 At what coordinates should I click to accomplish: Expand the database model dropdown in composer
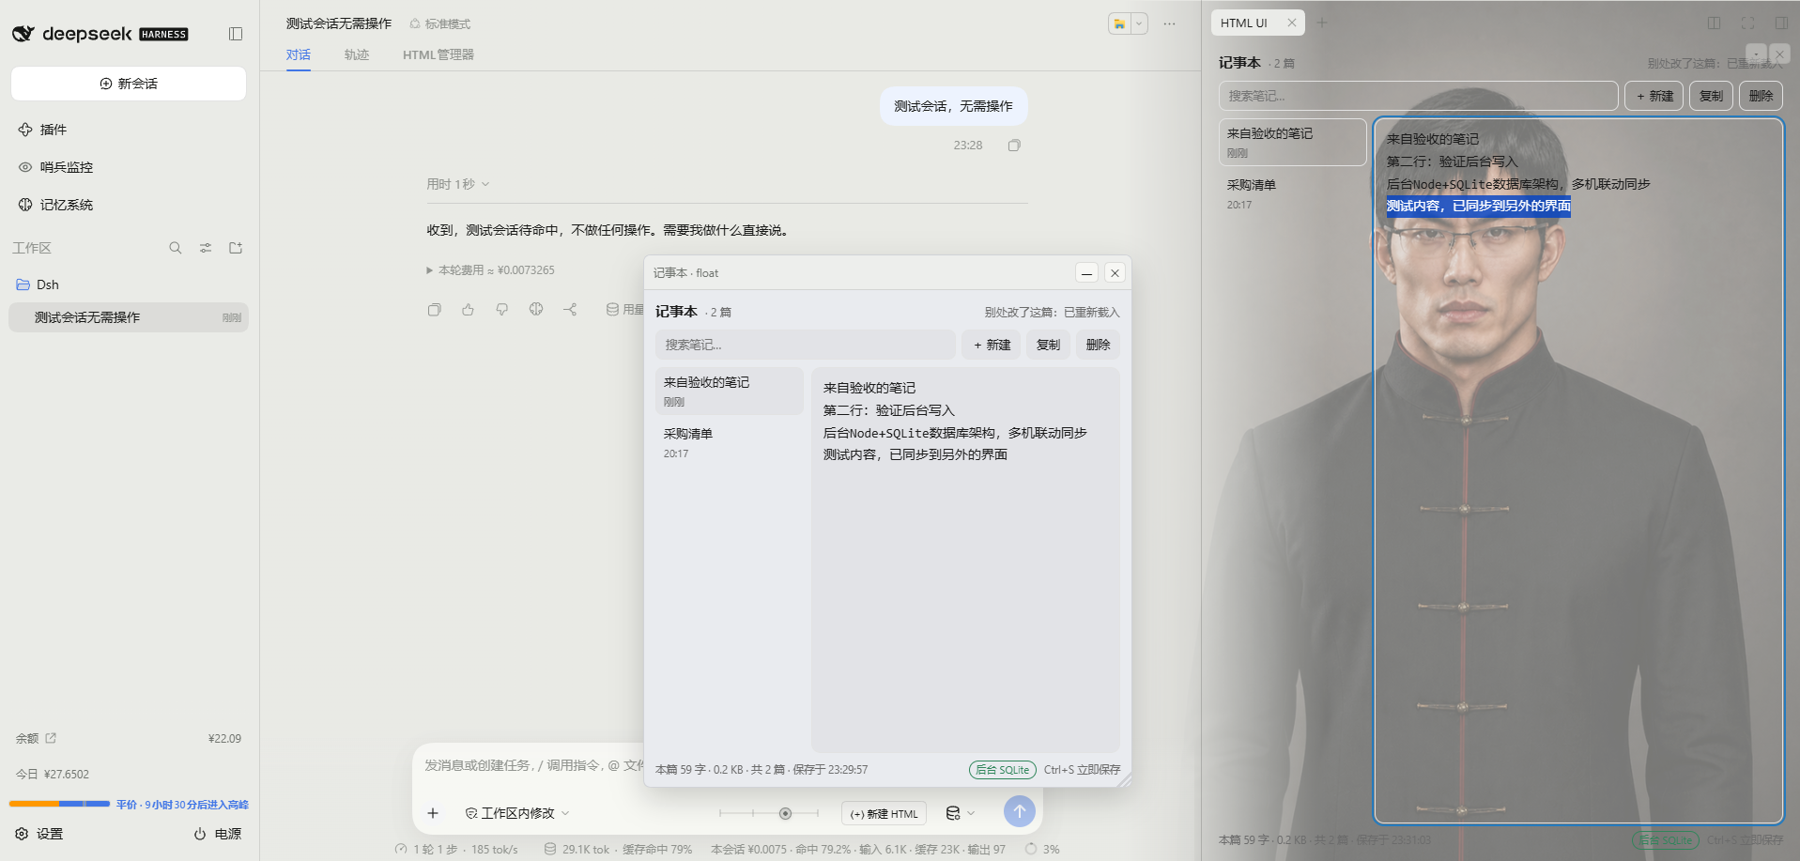pyautogui.click(x=960, y=813)
